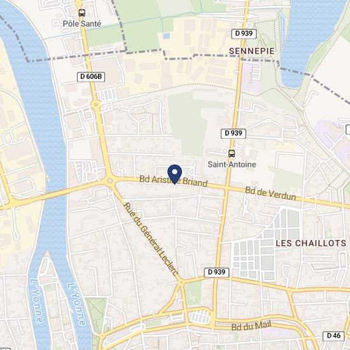This screenshot has height=350, width=350.
Task: Click the D 939 shield above Saint-Antoine
Action: 234,133
